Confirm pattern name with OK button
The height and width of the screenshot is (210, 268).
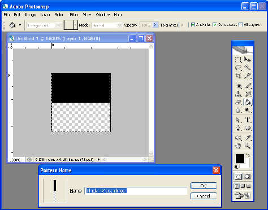pyautogui.click(x=204, y=186)
